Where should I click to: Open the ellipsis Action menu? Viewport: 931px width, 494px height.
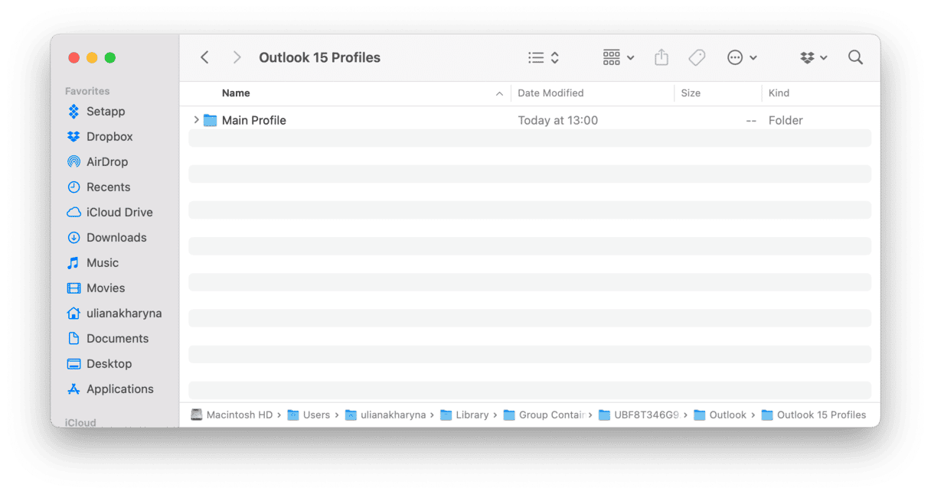[x=742, y=57]
